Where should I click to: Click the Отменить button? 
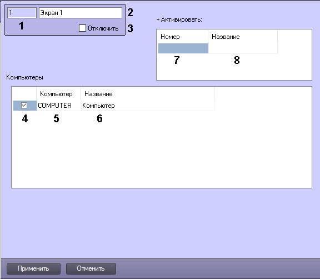[x=91, y=268]
